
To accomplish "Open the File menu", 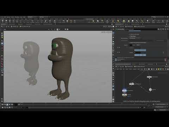I will pos(2,17).
